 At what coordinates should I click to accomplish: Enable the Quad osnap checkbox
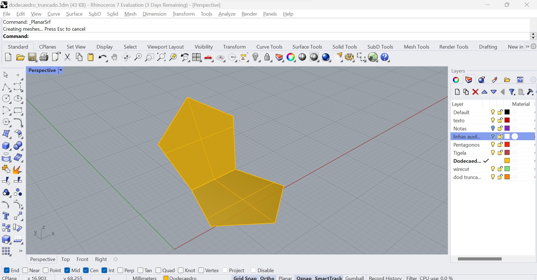[158, 270]
